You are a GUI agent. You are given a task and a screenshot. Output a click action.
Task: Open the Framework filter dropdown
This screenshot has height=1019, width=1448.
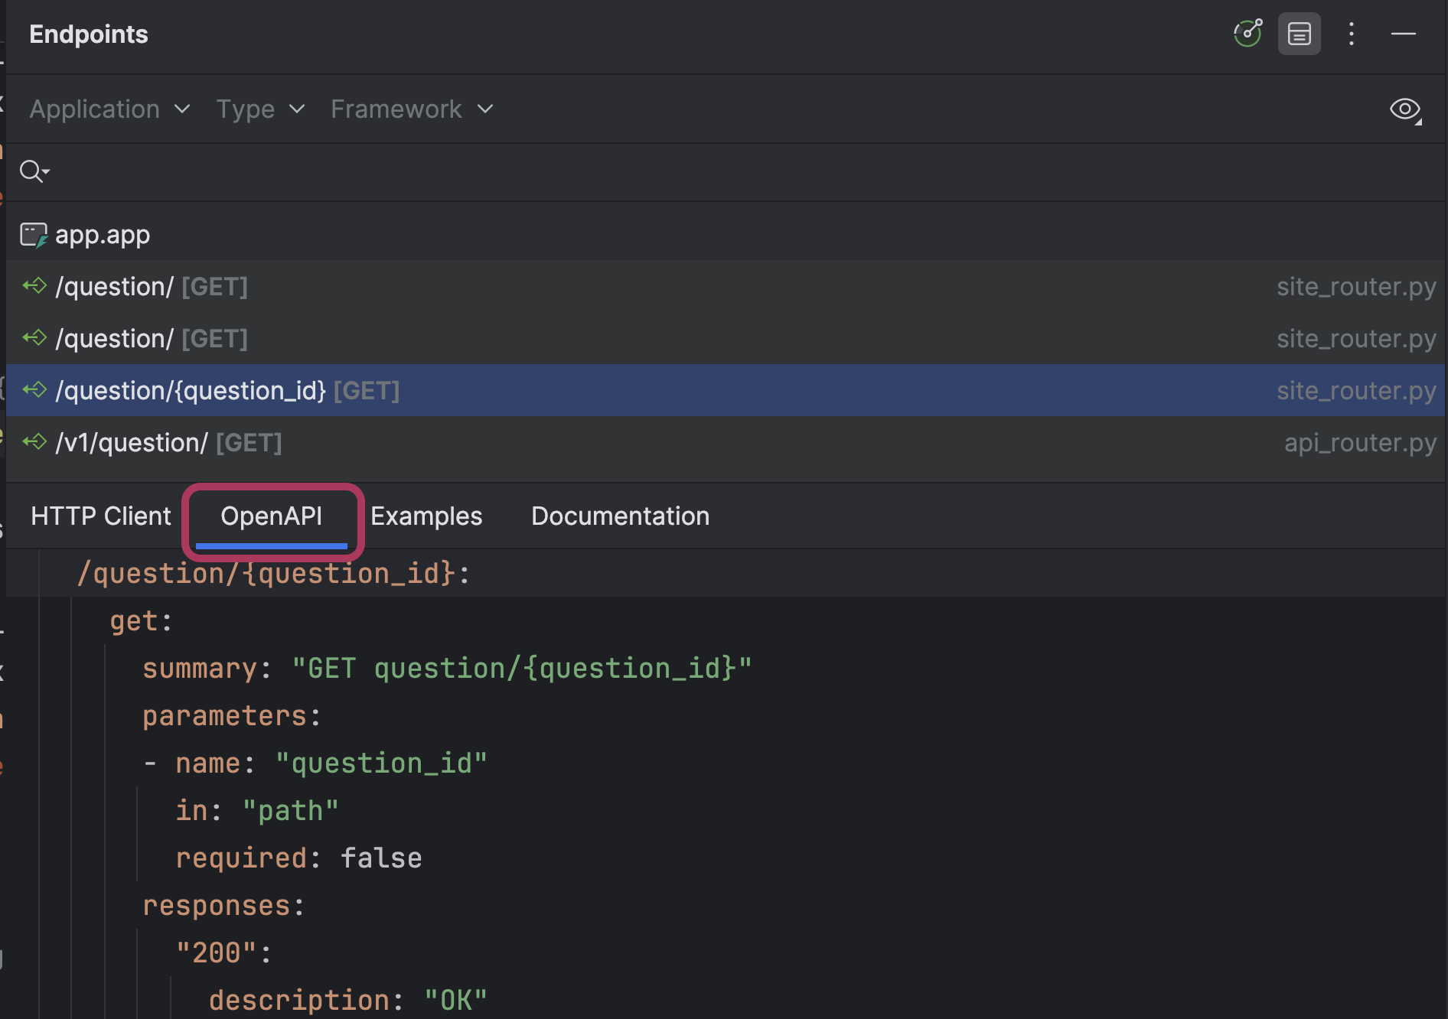pos(412,109)
